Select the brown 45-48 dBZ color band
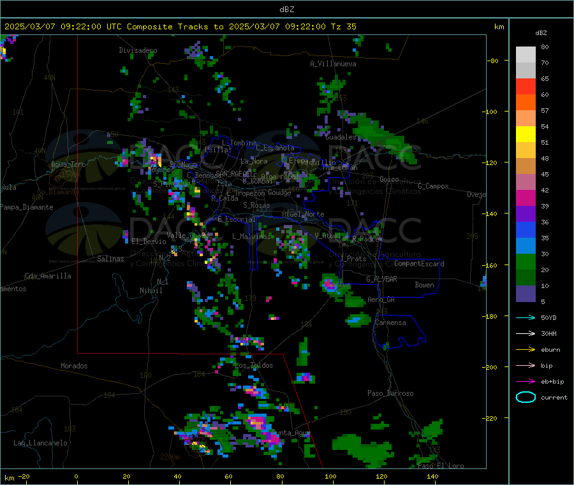The image size is (574, 485). (526, 166)
